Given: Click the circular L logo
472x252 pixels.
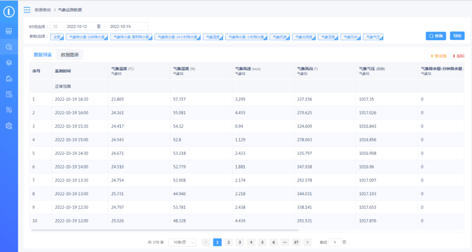Looking at the screenshot, I should click(x=9, y=12).
